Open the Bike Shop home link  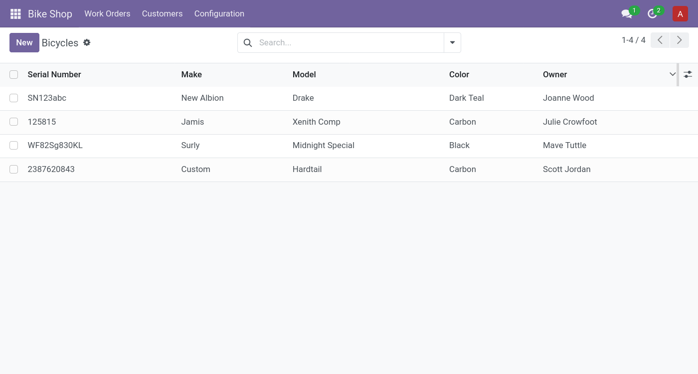point(50,13)
